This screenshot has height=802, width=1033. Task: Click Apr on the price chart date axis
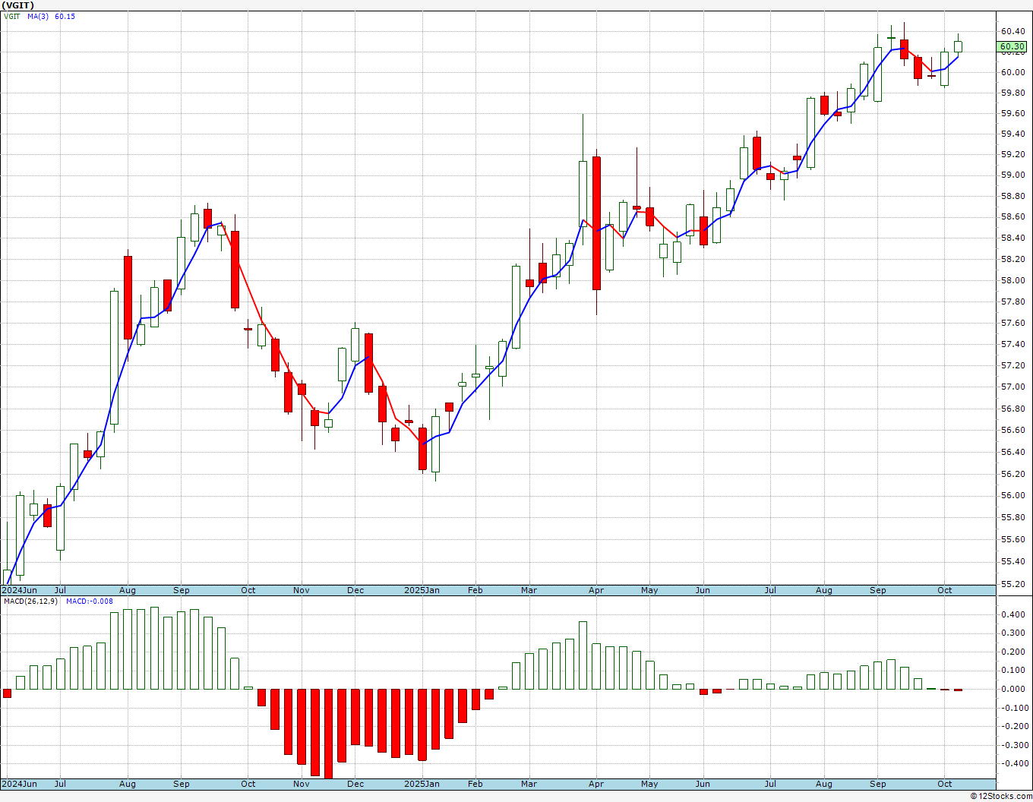(x=596, y=591)
